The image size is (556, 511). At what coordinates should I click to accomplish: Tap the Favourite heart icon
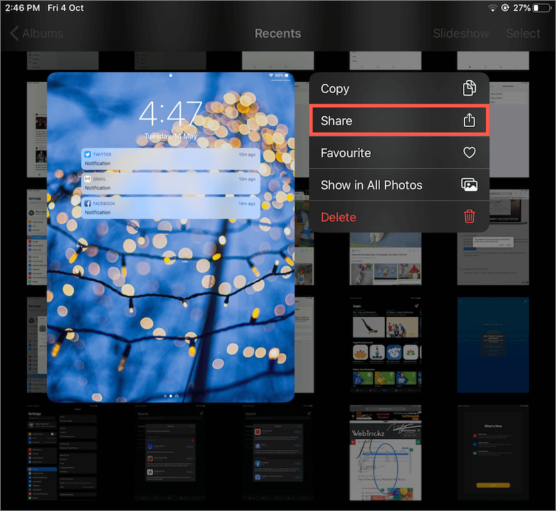(x=469, y=153)
